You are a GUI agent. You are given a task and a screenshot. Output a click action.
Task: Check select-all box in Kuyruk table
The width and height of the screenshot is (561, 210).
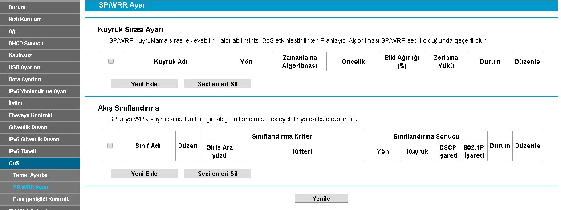point(111,62)
